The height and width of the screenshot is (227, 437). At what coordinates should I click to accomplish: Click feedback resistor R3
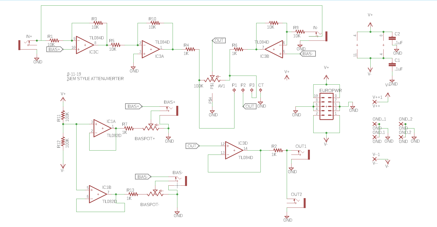pyautogui.click(x=98, y=23)
